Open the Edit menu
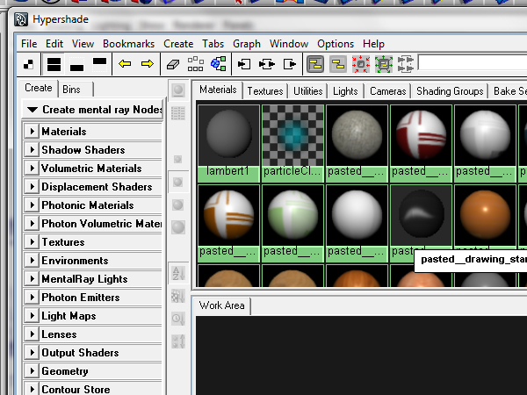Screen dimensions: 527x395 point(54,44)
